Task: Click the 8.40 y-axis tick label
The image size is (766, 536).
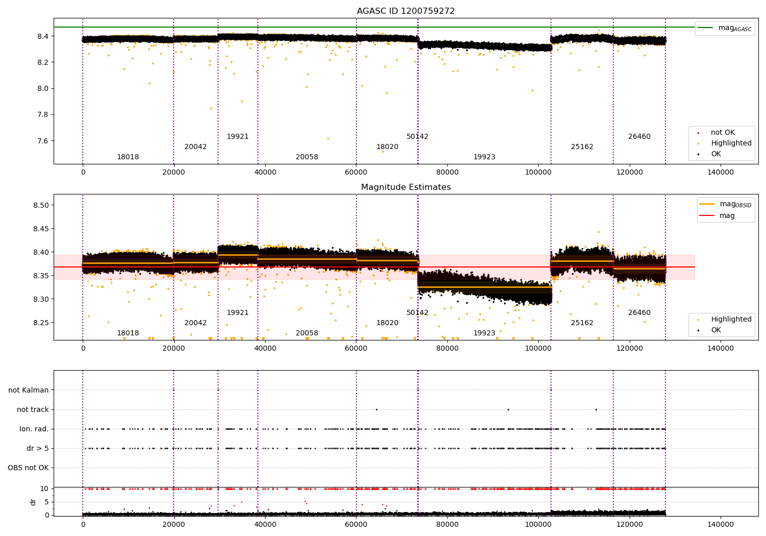Action: (41, 252)
